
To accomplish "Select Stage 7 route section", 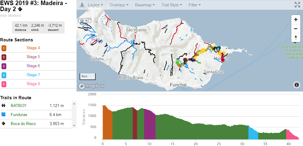I will pos(33,75).
